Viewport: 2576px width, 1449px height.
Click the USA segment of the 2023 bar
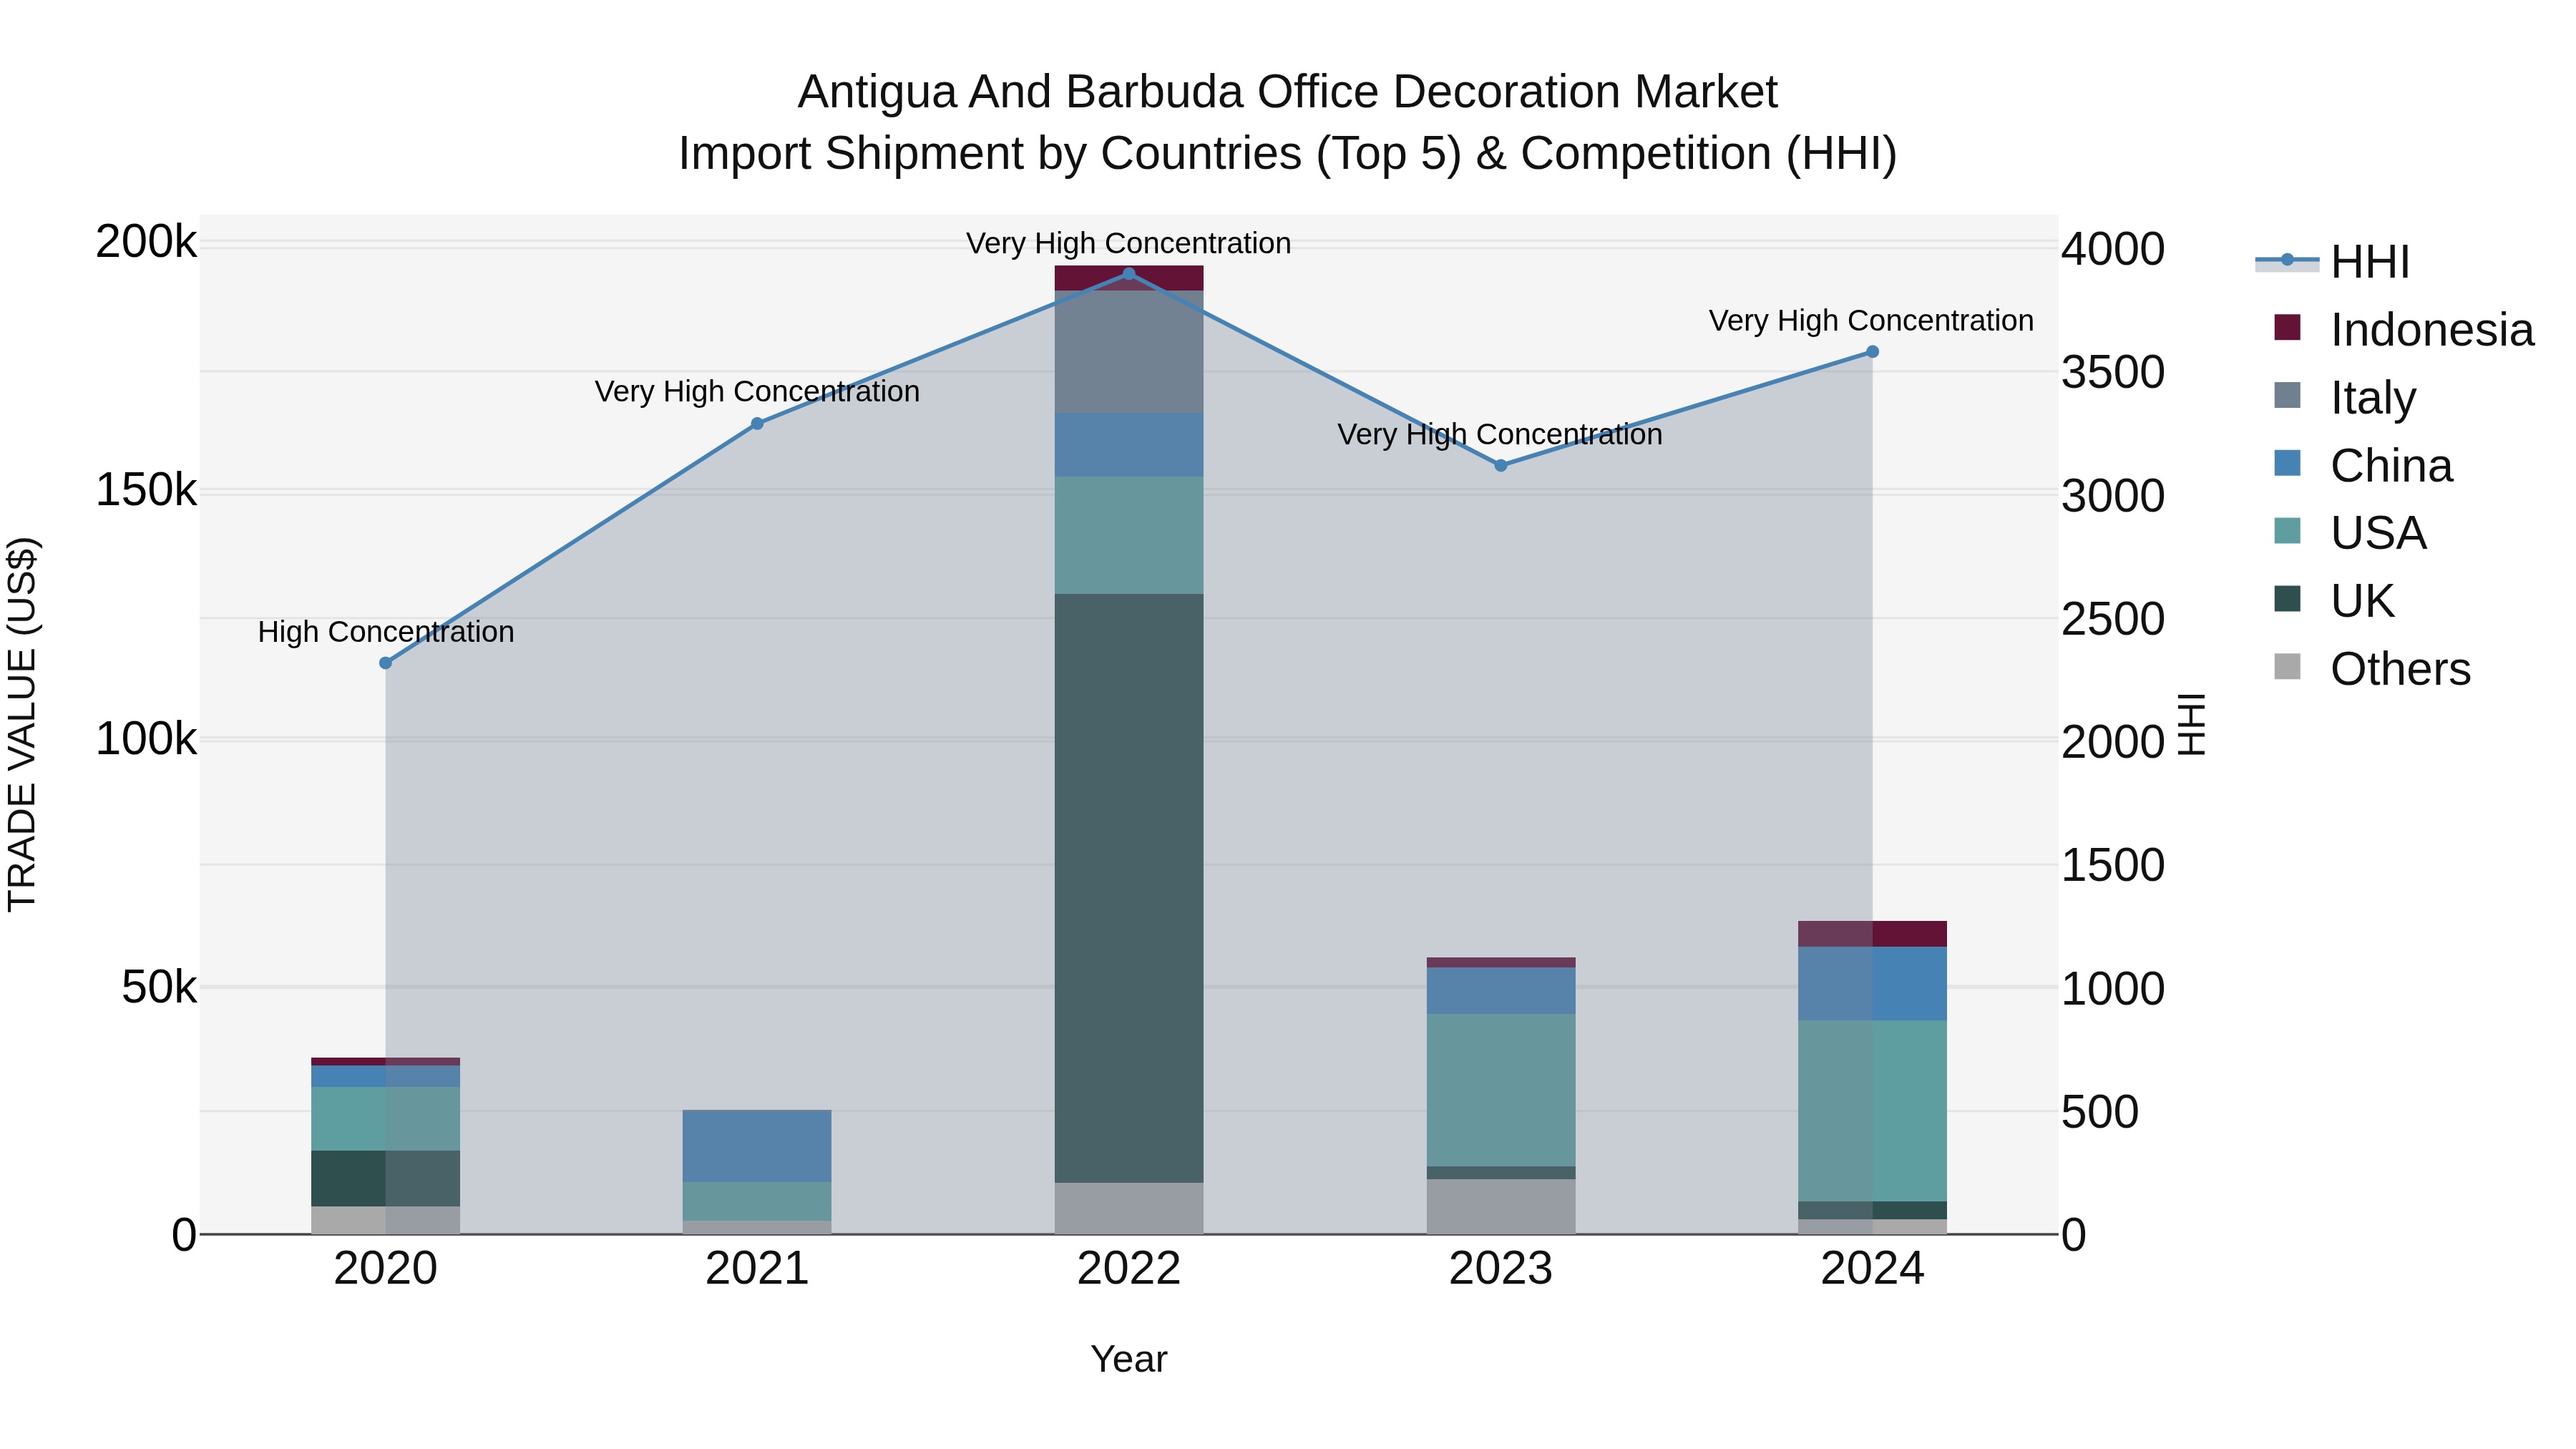tap(1501, 1090)
